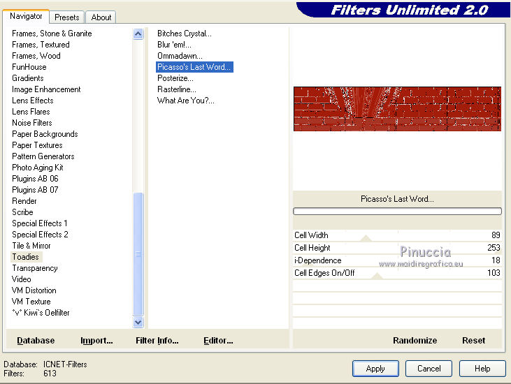511x384 pixels.
Task: Choose the Scribe category
Action: click(x=22, y=212)
